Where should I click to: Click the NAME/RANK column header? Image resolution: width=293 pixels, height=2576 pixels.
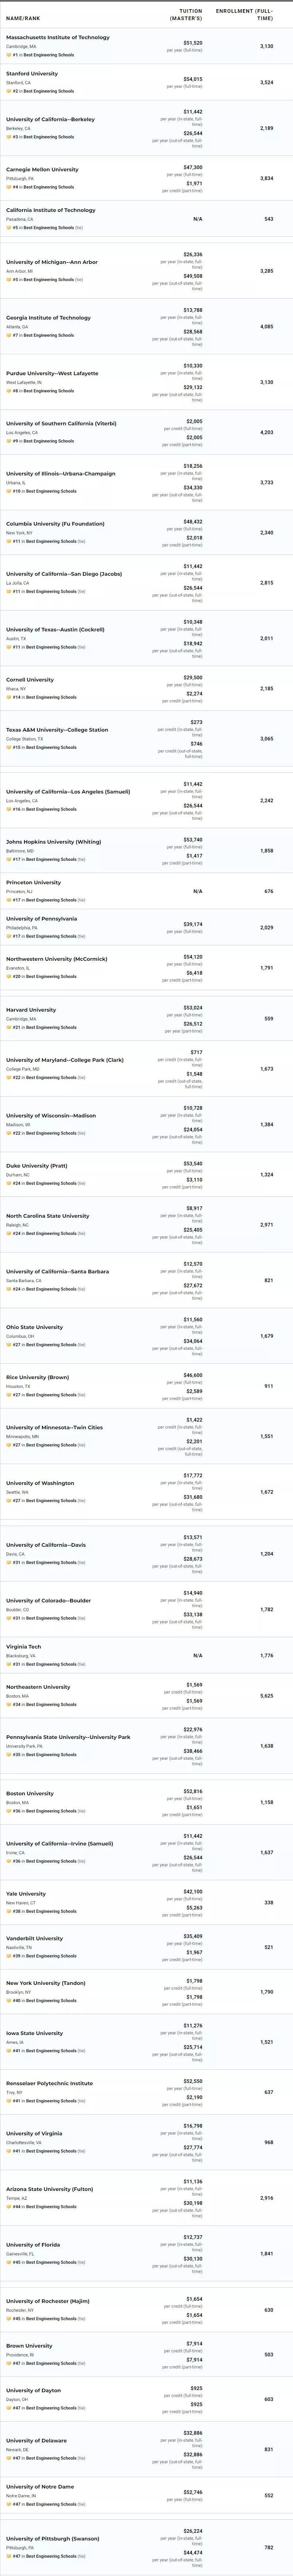pos(23,18)
